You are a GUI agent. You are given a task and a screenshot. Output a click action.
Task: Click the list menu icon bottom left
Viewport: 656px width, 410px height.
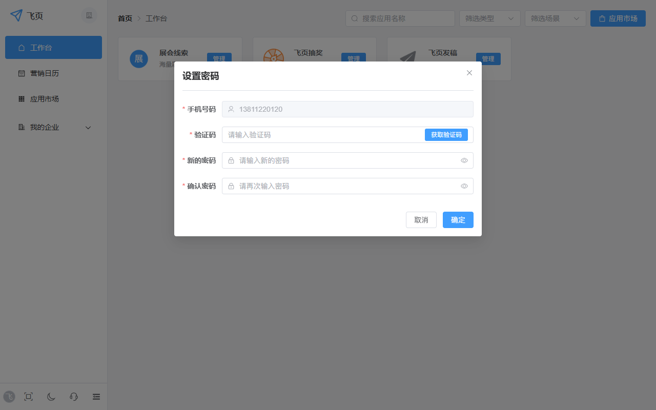point(96,396)
